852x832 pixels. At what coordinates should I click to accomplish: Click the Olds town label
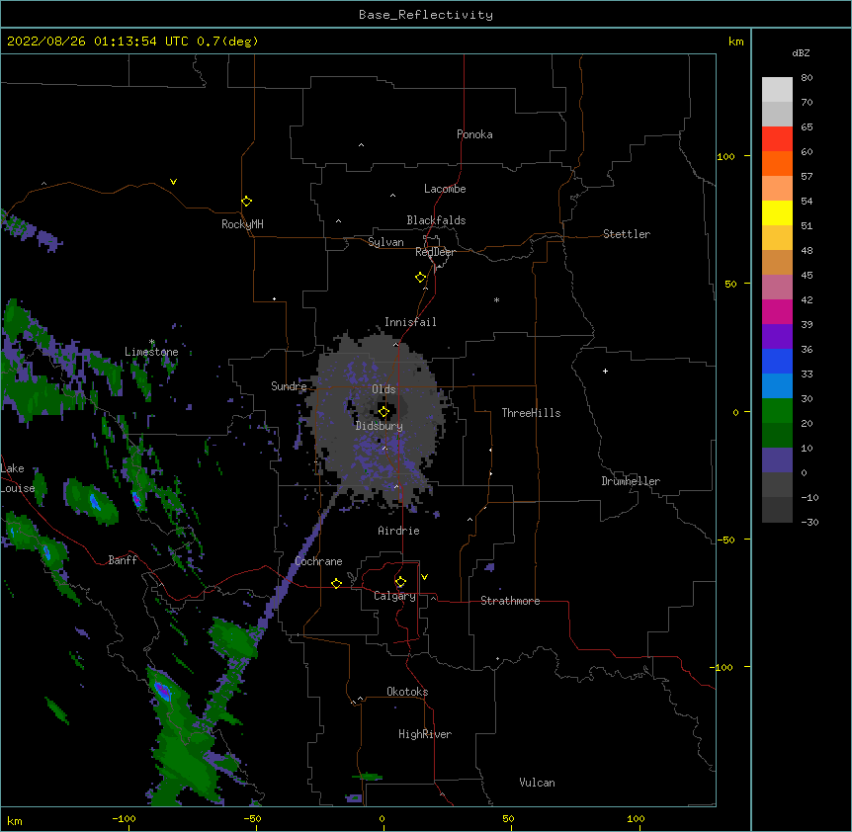click(383, 389)
